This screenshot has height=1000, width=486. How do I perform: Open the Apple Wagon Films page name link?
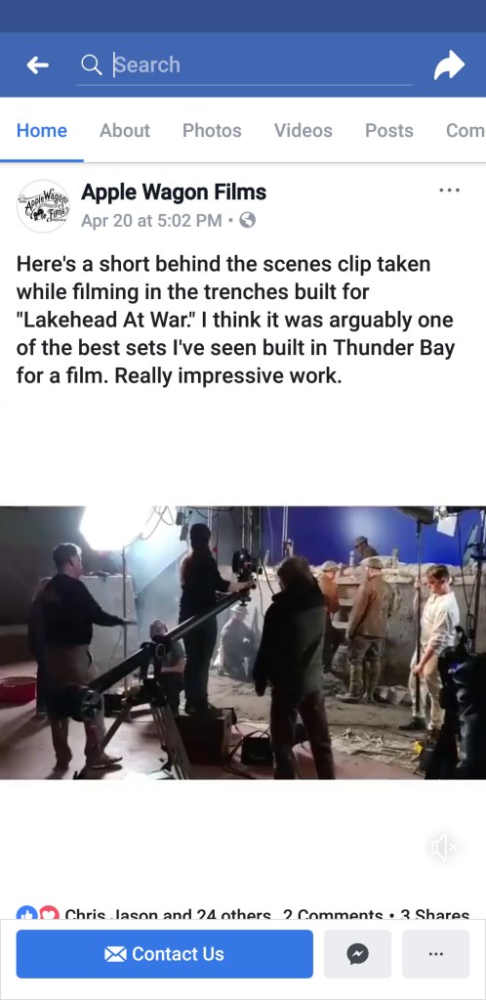(174, 192)
